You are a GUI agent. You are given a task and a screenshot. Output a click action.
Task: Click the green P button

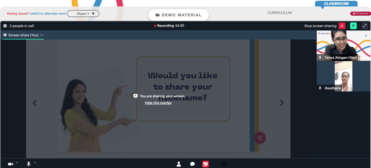pos(353,26)
